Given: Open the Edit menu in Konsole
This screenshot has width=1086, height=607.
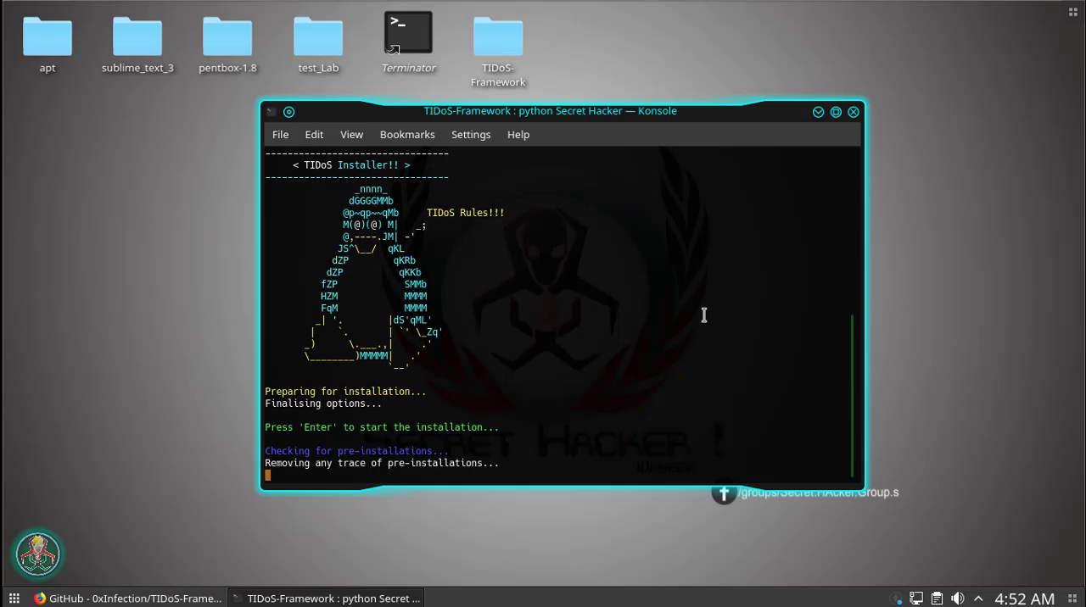Looking at the screenshot, I should [x=314, y=135].
